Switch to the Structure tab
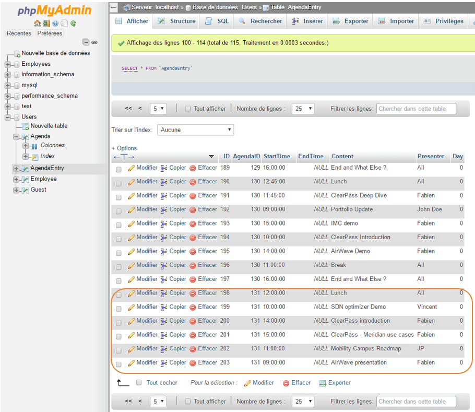 pos(177,21)
